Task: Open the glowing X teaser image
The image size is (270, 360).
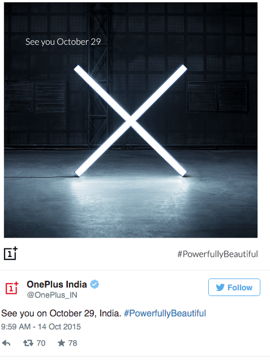Action: click(131, 120)
